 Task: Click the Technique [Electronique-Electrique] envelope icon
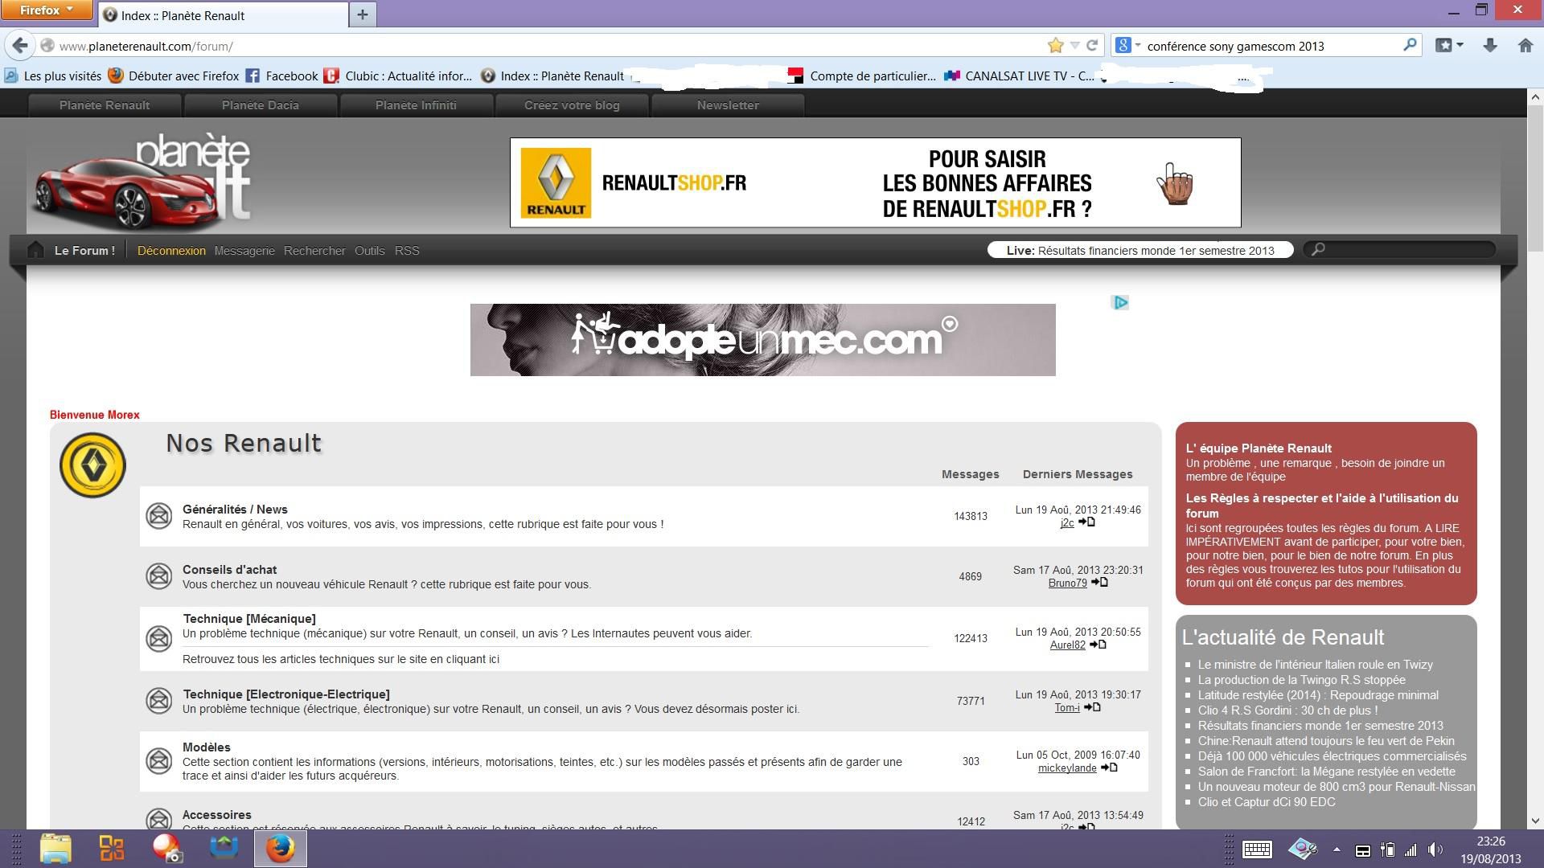coord(158,701)
